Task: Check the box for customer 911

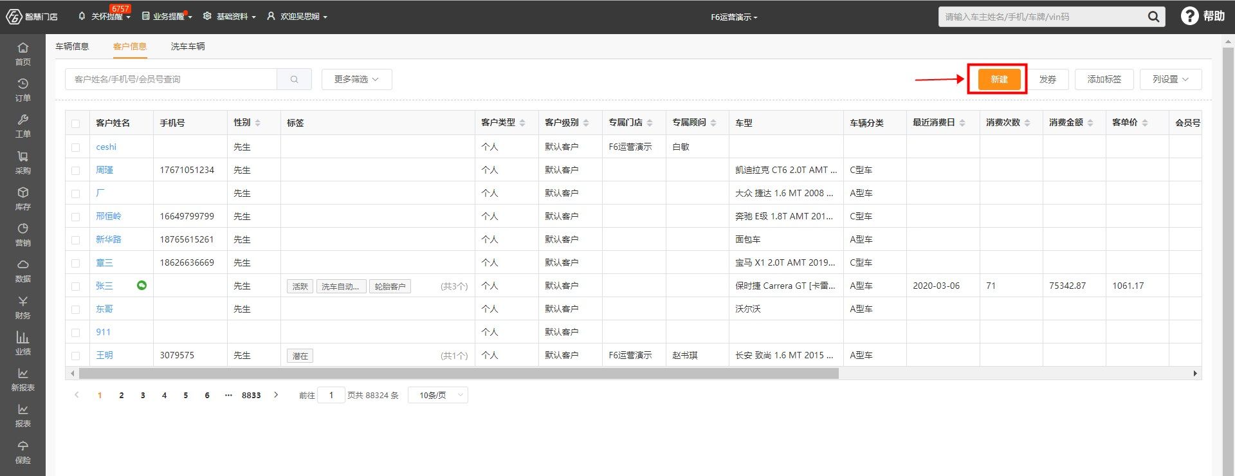Action: [x=76, y=333]
